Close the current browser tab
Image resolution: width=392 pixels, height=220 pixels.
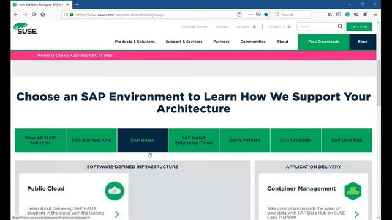(68, 5)
